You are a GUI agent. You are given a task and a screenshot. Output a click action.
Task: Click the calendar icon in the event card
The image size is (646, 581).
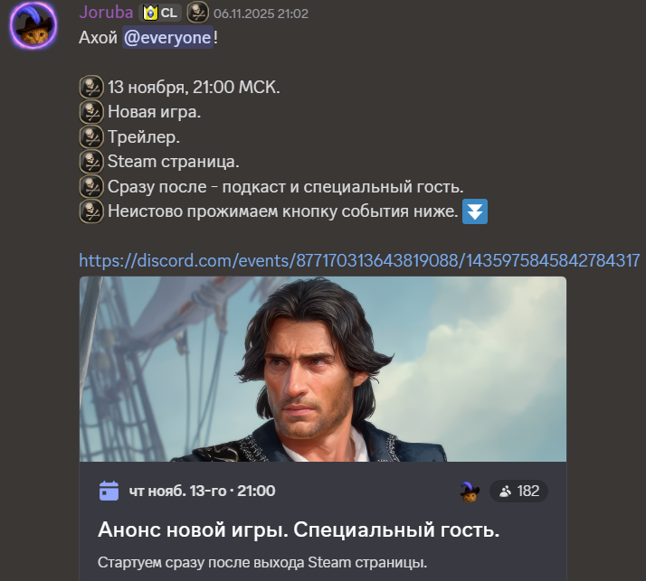click(109, 491)
